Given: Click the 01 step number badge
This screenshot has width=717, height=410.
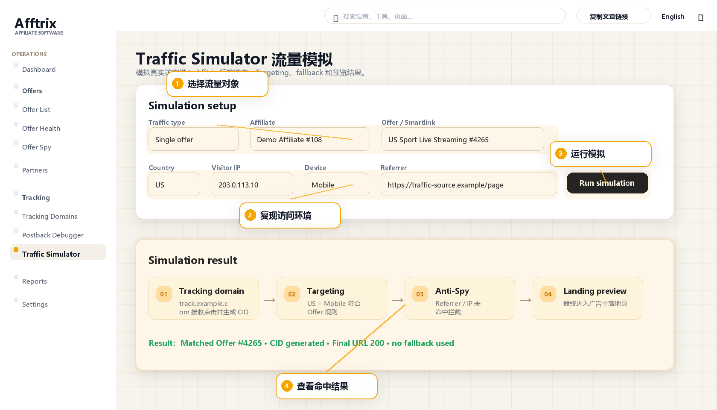Looking at the screenshot, I should click(164, 294).
